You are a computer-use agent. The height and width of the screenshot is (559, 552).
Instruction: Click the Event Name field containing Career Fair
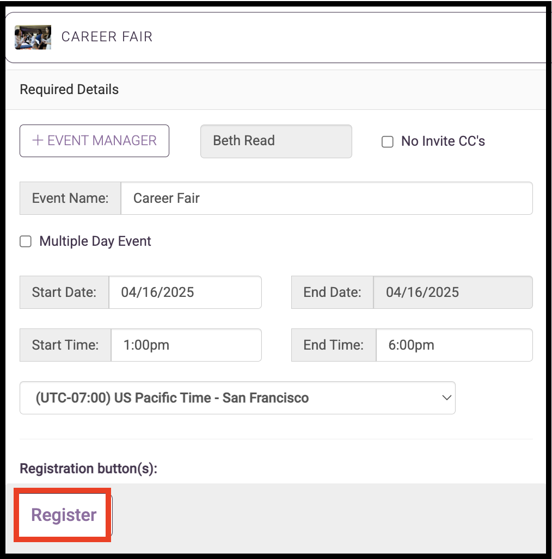click(327, 198)
